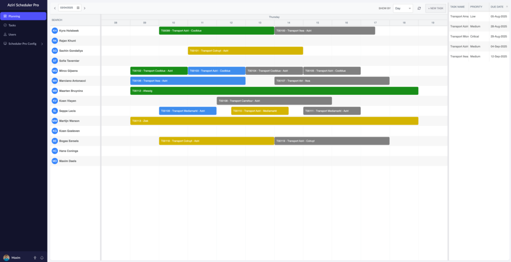This screenshot has height=262, width=511.
Task: Select the task row due 12-Sep-2025
Action: tap(479, 56)
